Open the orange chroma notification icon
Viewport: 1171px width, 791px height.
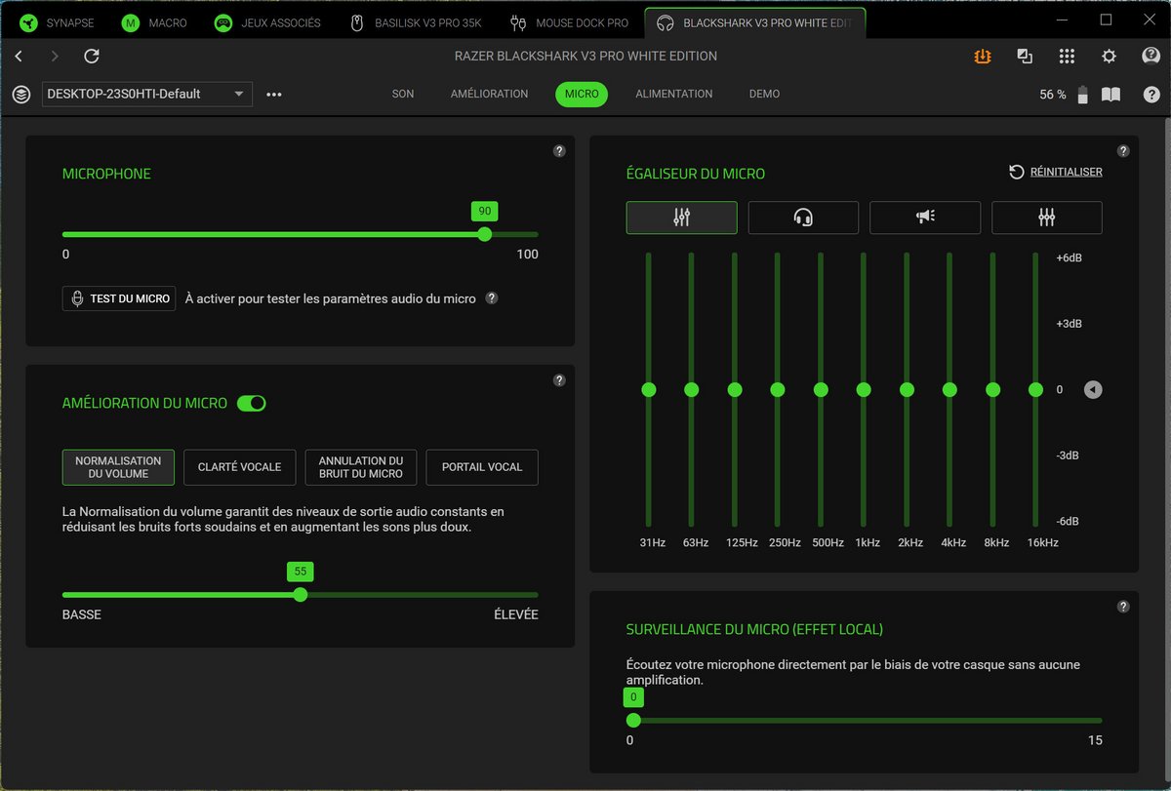point(983,57)
